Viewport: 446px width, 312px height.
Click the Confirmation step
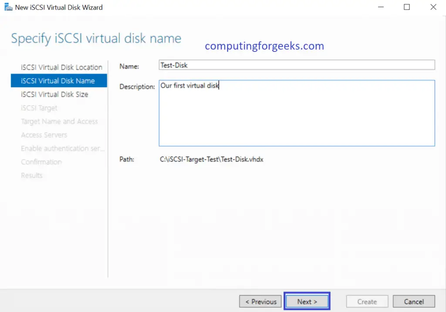[x=41, y=162]
